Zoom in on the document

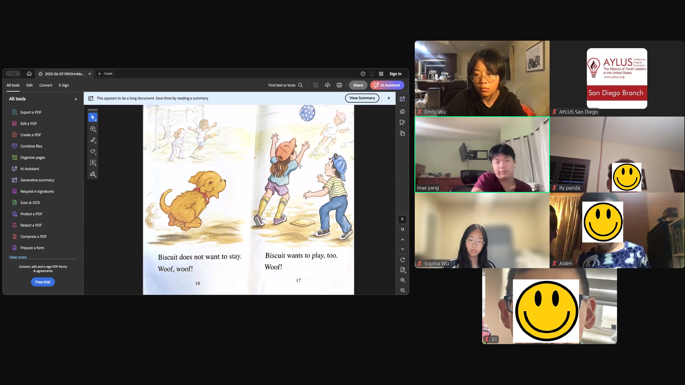402,280
